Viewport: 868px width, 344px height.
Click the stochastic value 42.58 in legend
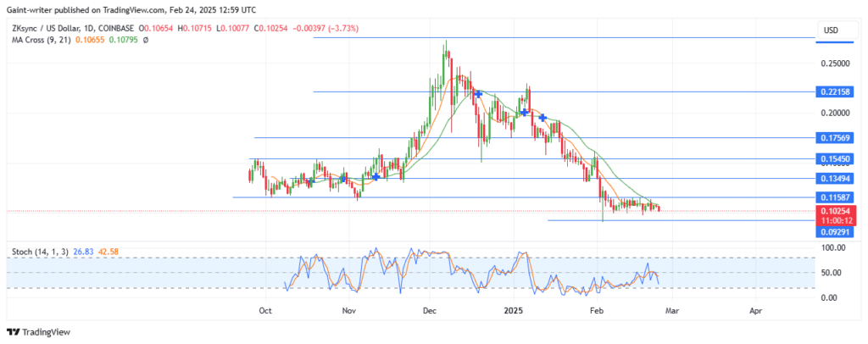[x=108, y=252]
